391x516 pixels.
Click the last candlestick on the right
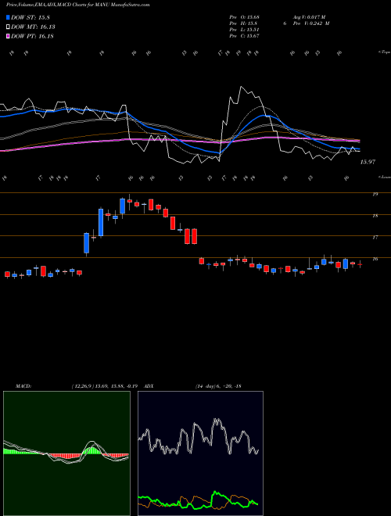tap(360, 264)
